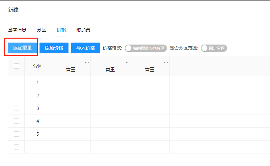Switch to the 基本信息 tab

click(x=17, y=30)
